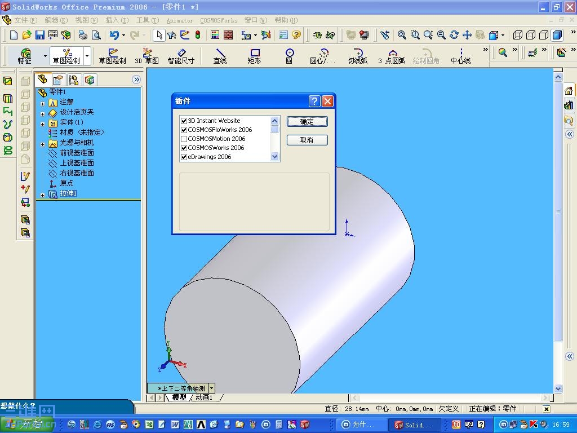This screenshot has height=433, width=577.
Task: Click the Open file icon
Action: point(26,35)
